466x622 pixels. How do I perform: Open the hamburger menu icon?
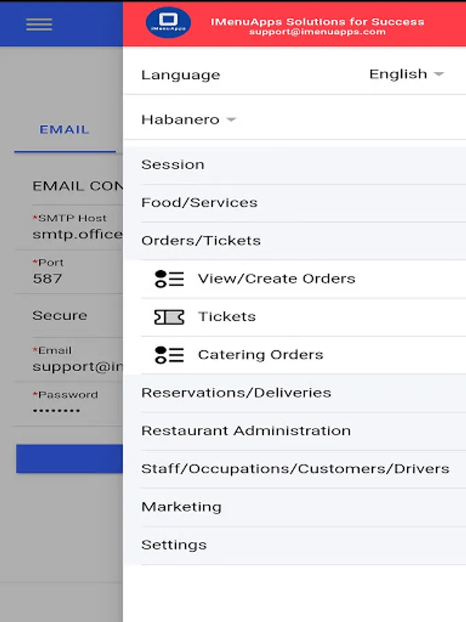pos(39,25)
